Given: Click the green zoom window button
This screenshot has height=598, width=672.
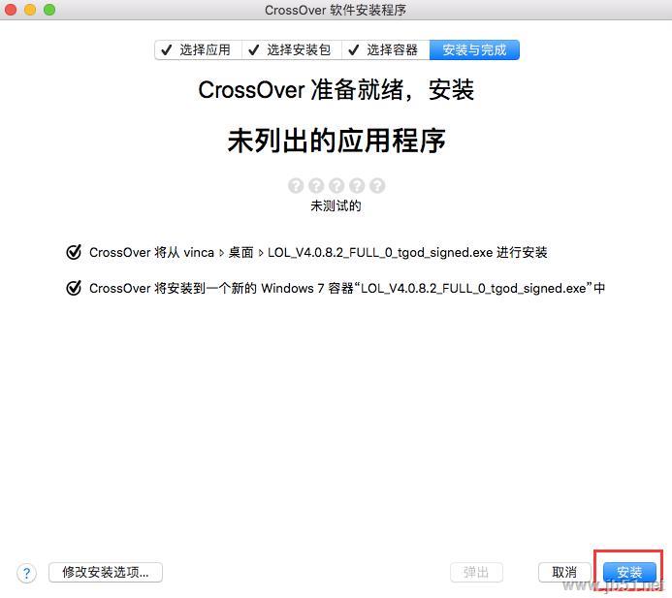Looking at the screenshot, I should click(x=49, y=10).
